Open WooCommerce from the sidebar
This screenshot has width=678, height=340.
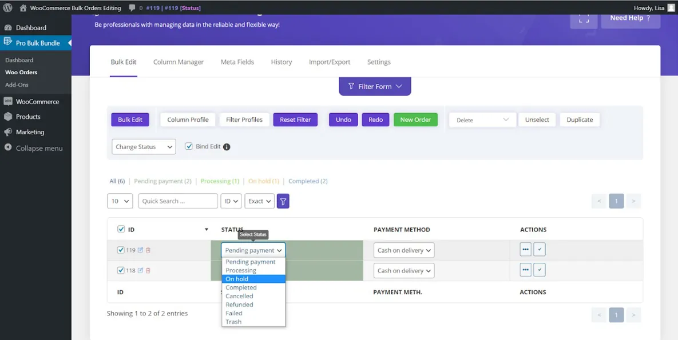37,101
